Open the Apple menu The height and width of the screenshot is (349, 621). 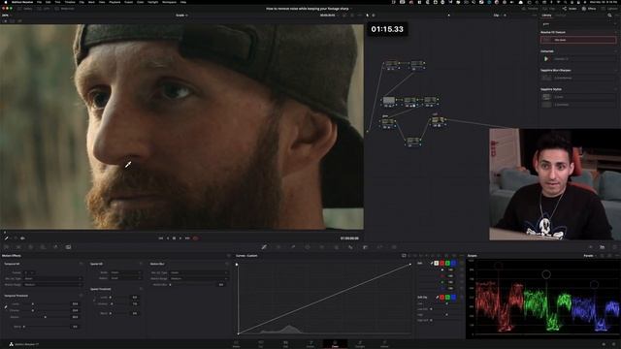pyautogui.click(x=6, y=2)
